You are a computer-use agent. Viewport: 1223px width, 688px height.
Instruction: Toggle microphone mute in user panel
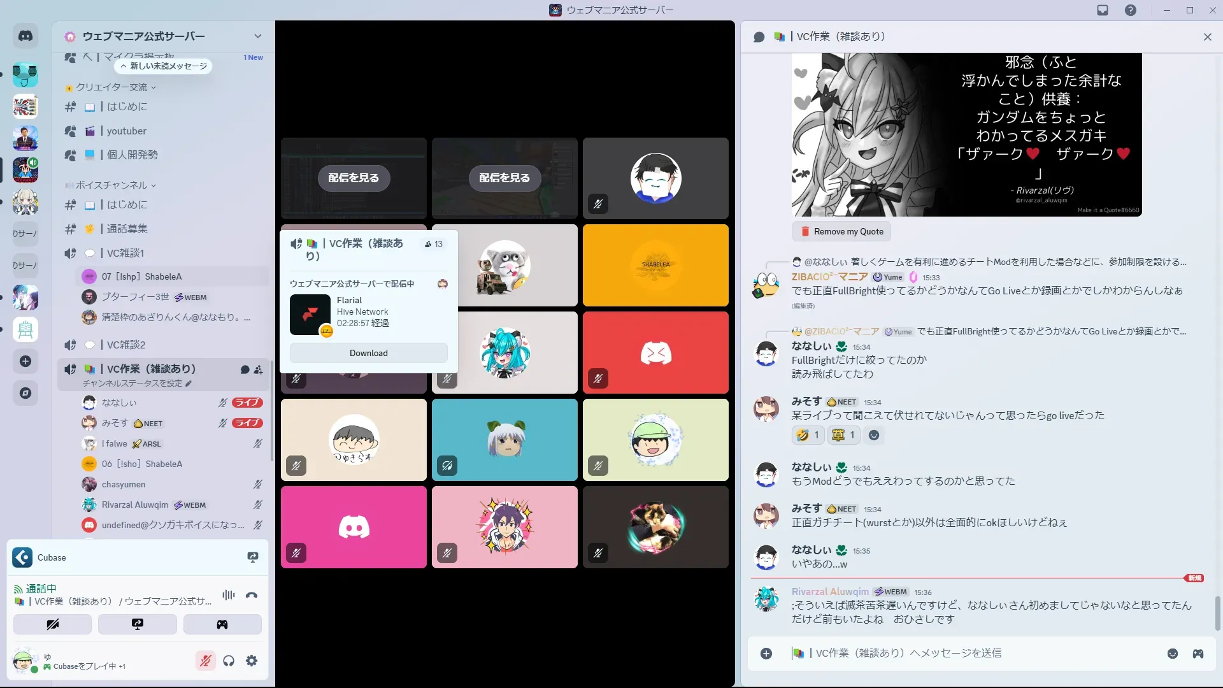pos(205,661)
